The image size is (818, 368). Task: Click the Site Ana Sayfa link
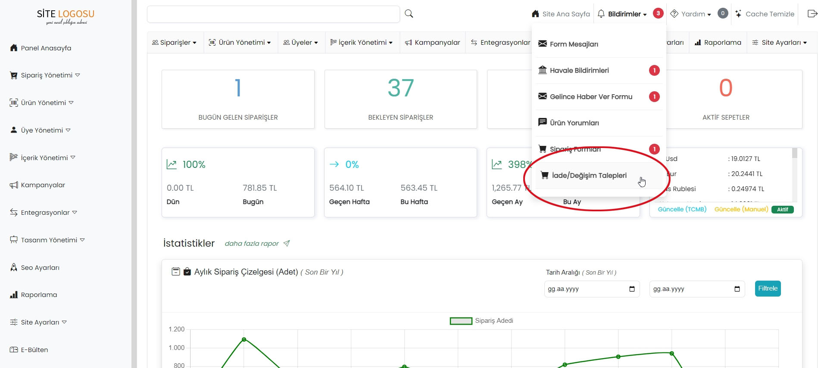561,14
